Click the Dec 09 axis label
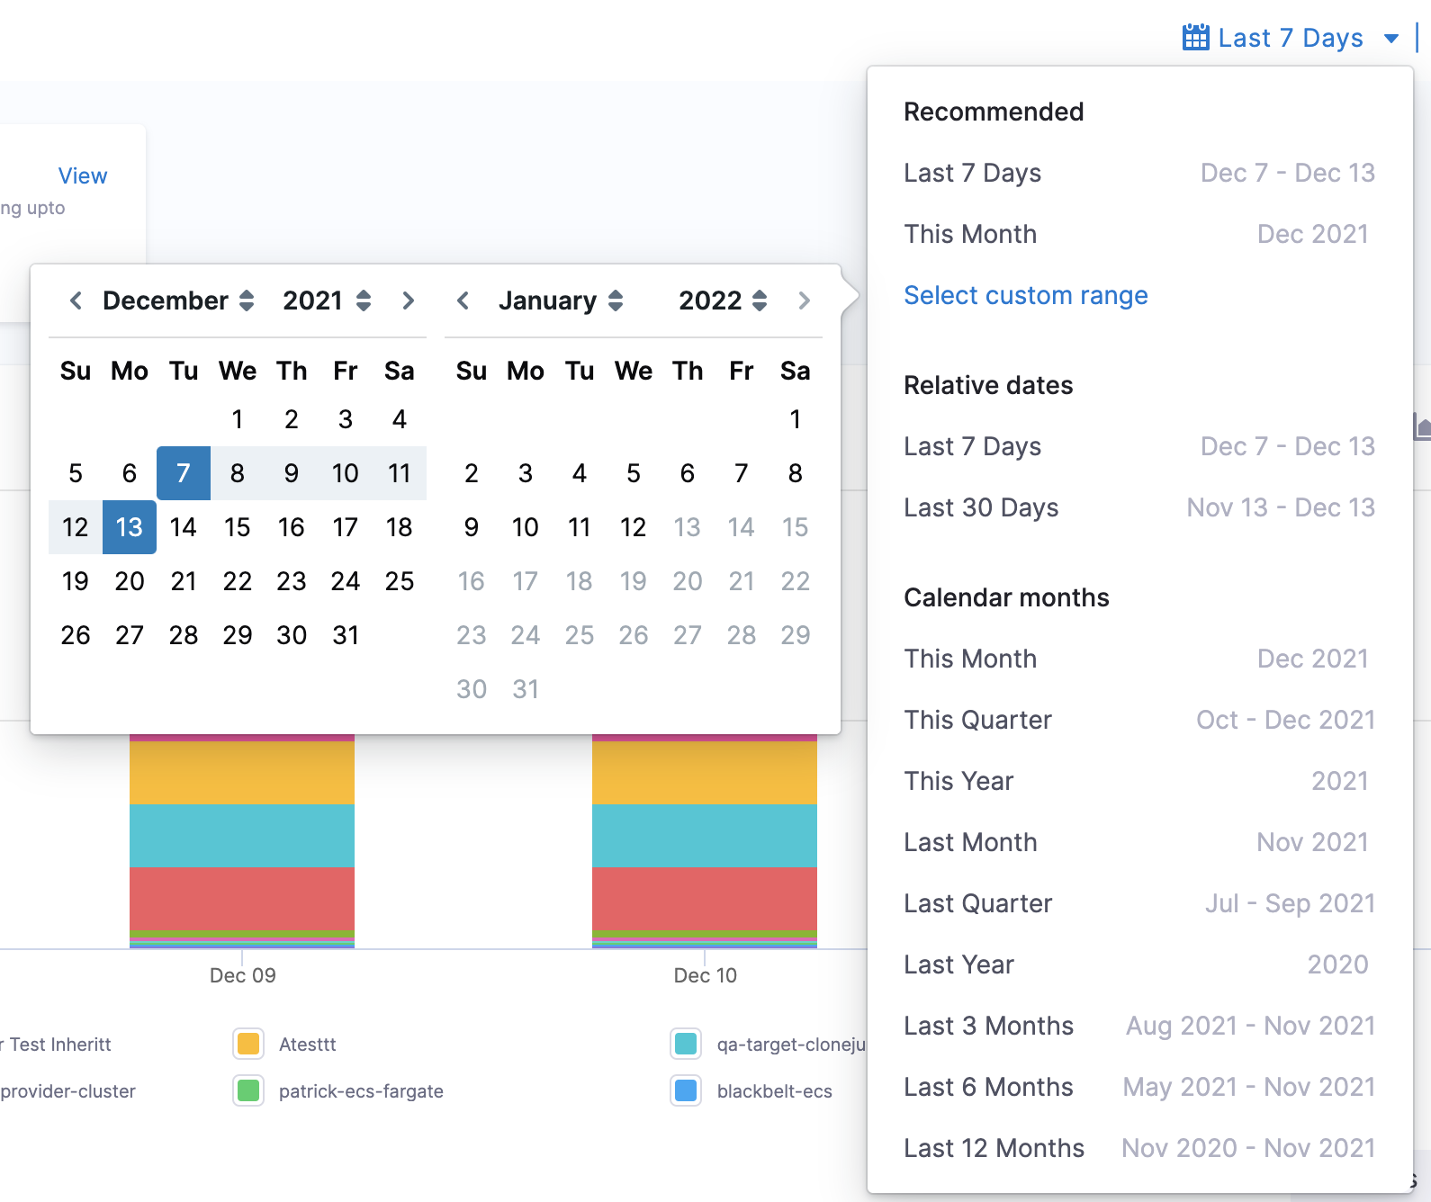Screen dimensions: 1431x1202 point(243,975)
